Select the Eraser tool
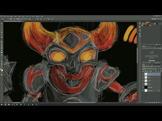Image resolution: width=162 pixels, height=121 pixels. 2,46
